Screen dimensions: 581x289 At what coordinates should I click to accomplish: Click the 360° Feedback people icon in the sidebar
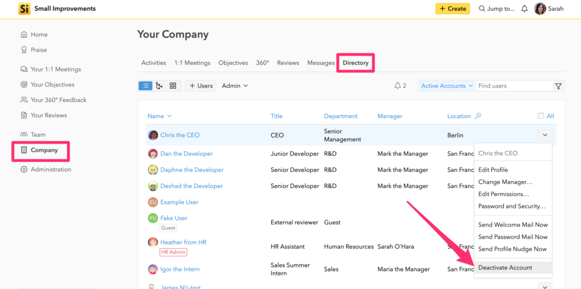click(24, 100)
